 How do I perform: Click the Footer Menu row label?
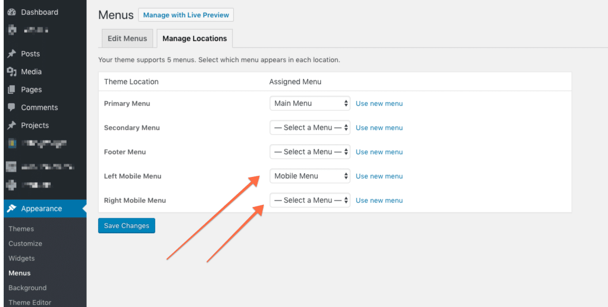(125, 152)
